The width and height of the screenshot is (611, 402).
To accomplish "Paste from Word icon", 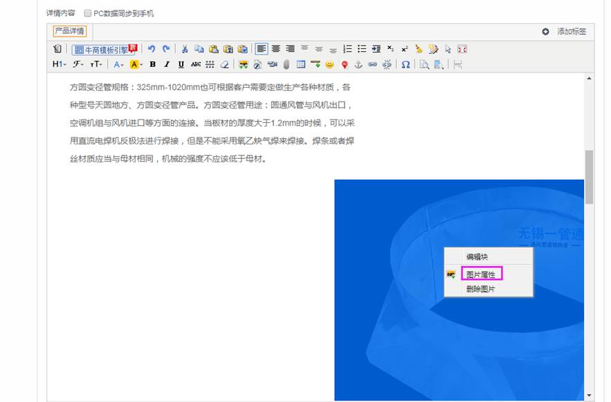I will [242, 49].
